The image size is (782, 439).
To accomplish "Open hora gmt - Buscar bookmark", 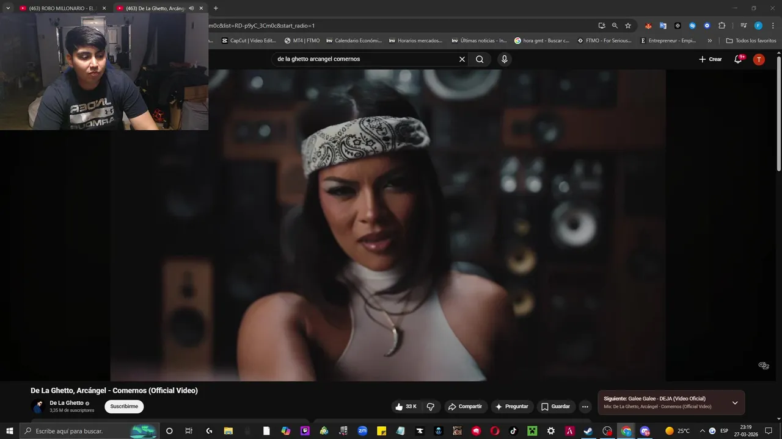I will 541,41.
